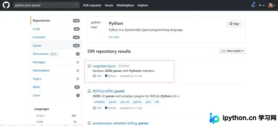Open the isagalaev/ijson repository
This screenshot has width=278, height=126.
104,66
